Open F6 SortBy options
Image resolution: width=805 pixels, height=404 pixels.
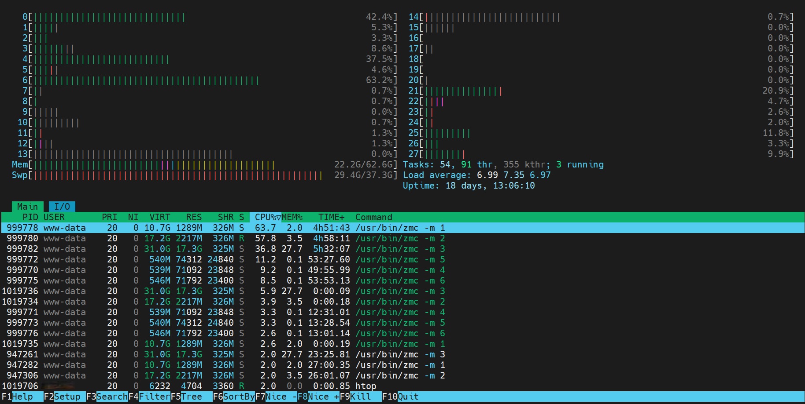coord(234,397)
